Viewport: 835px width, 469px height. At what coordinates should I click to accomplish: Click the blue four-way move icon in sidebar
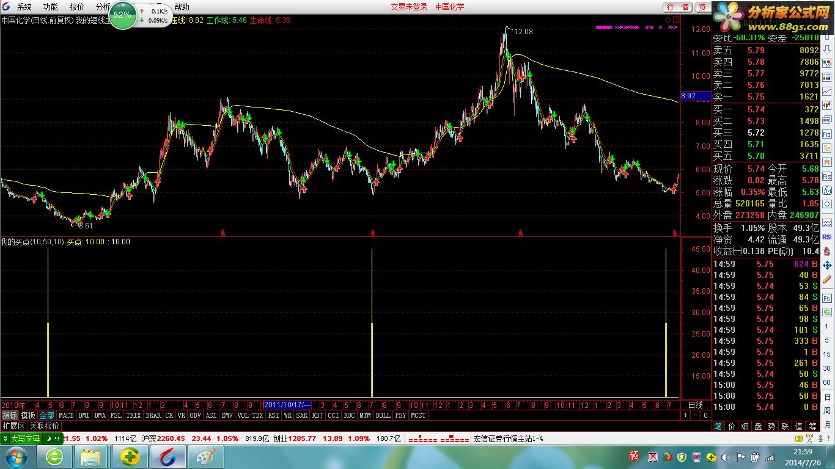(x=827, y=266)
